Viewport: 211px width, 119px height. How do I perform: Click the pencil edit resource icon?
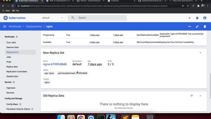197,26
